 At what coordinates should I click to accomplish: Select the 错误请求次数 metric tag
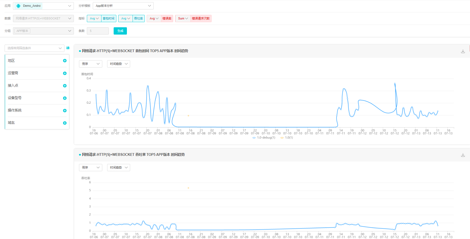click(201, 18)
